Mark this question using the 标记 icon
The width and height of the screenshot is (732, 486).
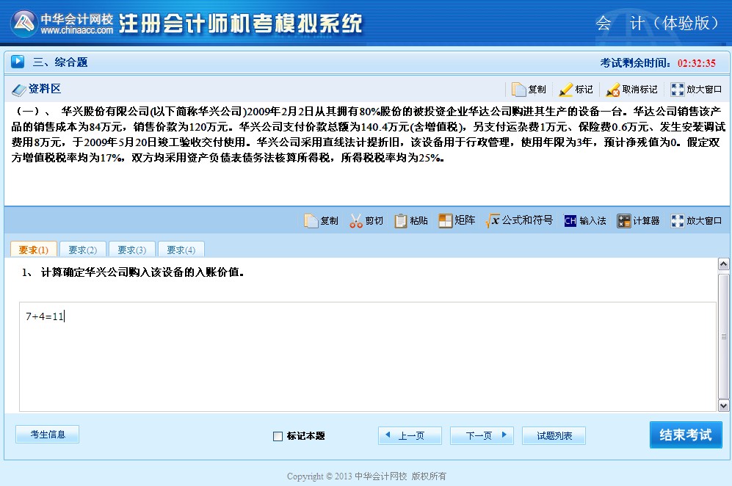(576, 89)
